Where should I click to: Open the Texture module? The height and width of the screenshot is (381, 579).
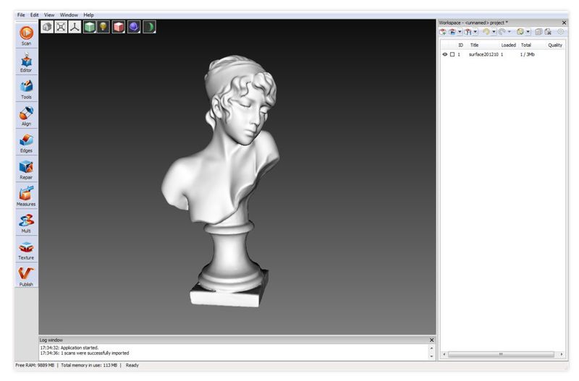(26, 249)
